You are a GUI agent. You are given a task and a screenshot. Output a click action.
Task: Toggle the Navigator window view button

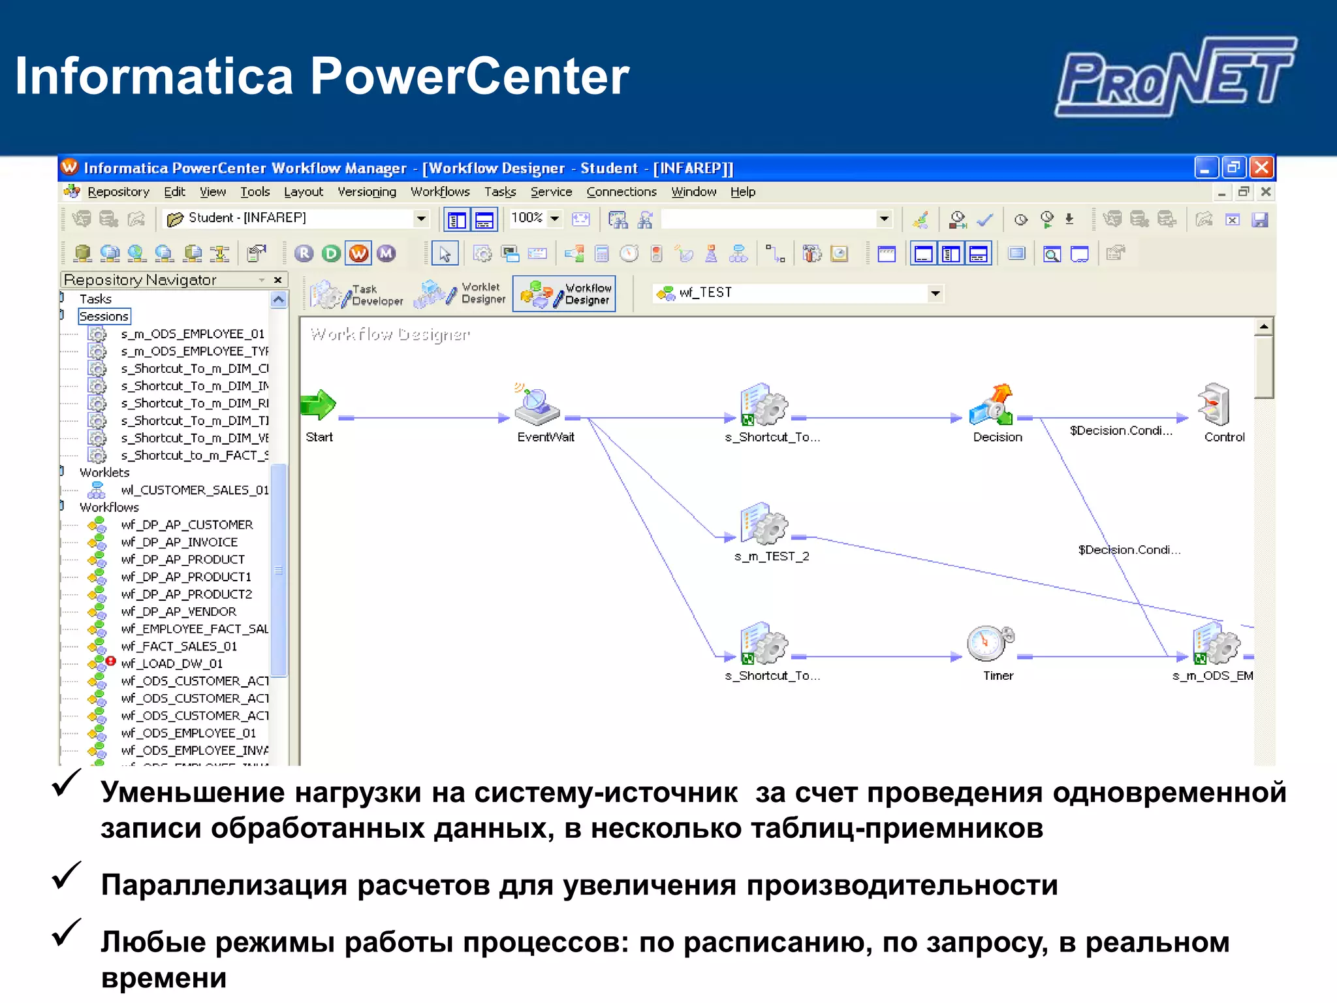coord(457,219)
